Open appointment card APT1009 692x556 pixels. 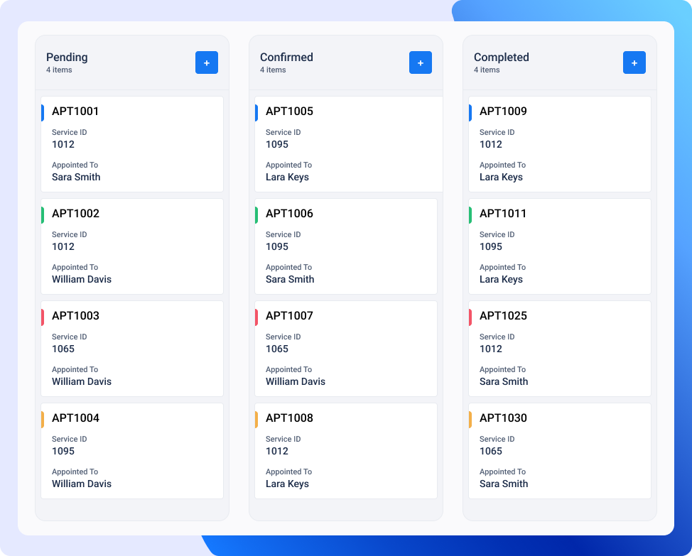point(560,144)
